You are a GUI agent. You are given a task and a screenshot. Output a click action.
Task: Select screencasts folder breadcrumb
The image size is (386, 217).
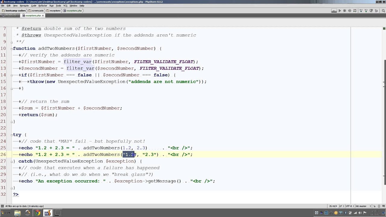click(x=36, y=11)
